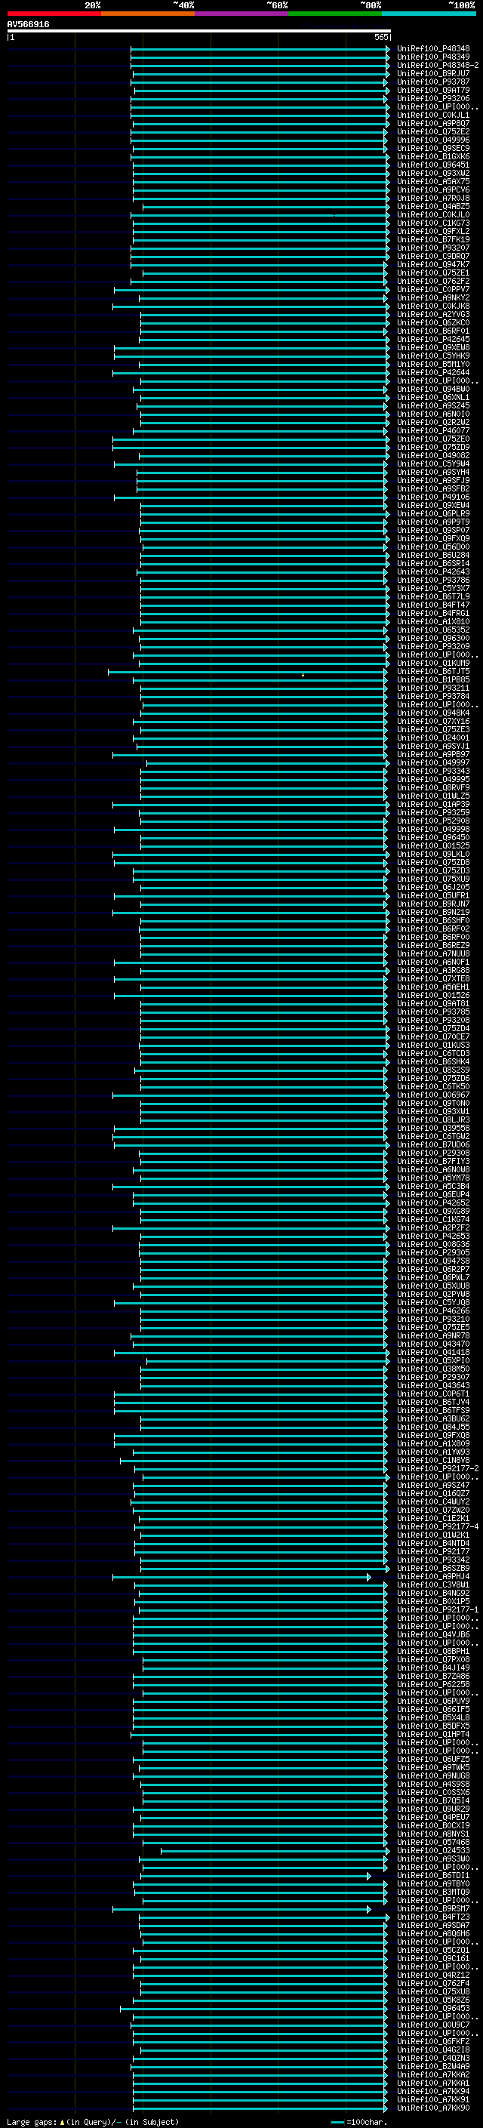Click the =100char. scale legend text

[x=367, y=2122]
